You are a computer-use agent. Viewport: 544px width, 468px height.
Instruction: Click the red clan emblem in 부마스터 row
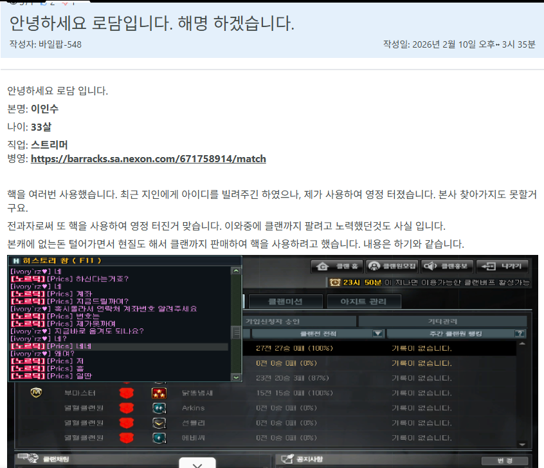(125, 392)
